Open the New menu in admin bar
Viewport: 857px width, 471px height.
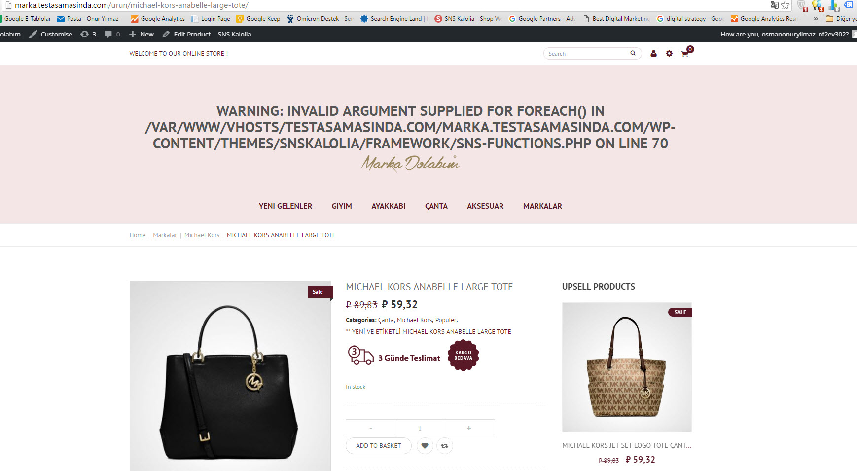tap(142, 34)
